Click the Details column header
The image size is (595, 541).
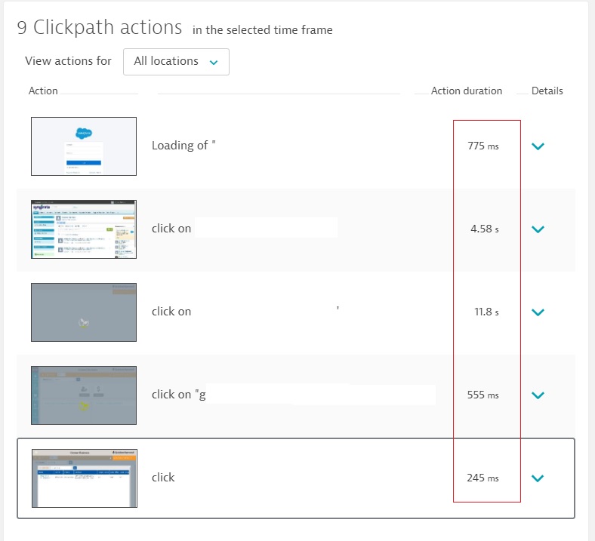coord(547,91)
